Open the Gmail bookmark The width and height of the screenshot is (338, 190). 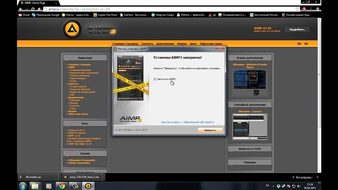coord(24,15)
